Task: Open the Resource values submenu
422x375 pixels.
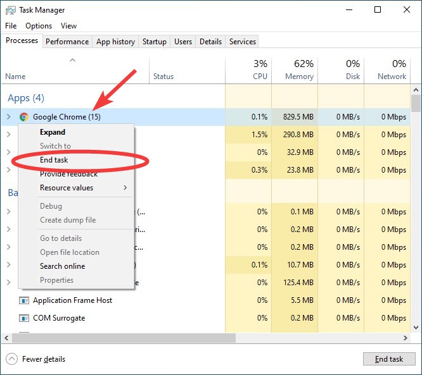Action: (x=84, y=188)
